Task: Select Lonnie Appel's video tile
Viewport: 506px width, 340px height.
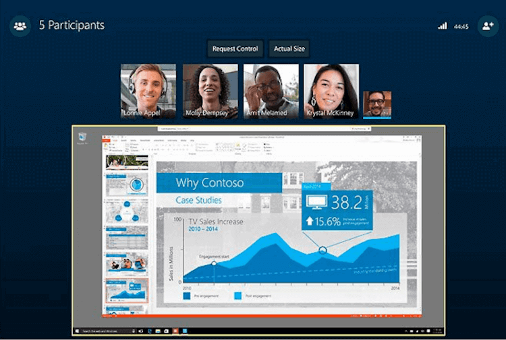Action: click(148, 92)
